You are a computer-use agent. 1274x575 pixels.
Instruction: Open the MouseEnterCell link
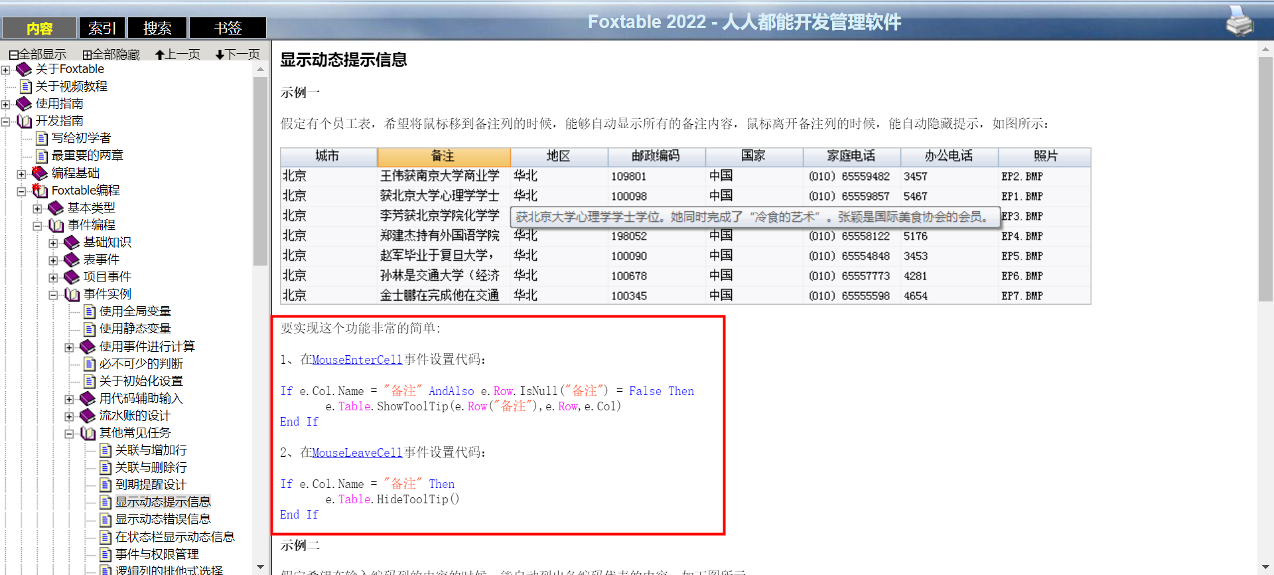[357, 360]
